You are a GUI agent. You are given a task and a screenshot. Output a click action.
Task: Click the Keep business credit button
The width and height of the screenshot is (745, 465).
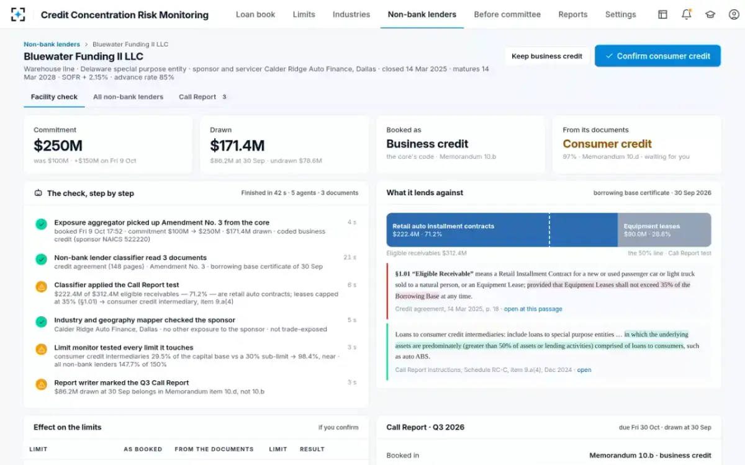[547, 56]
